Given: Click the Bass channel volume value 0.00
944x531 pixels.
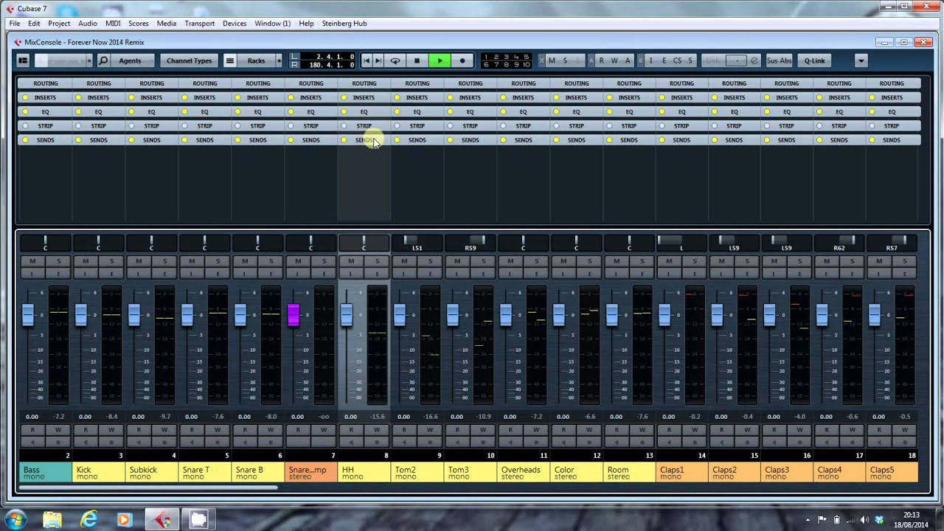Looking at the screenshot, I should 32,417.
